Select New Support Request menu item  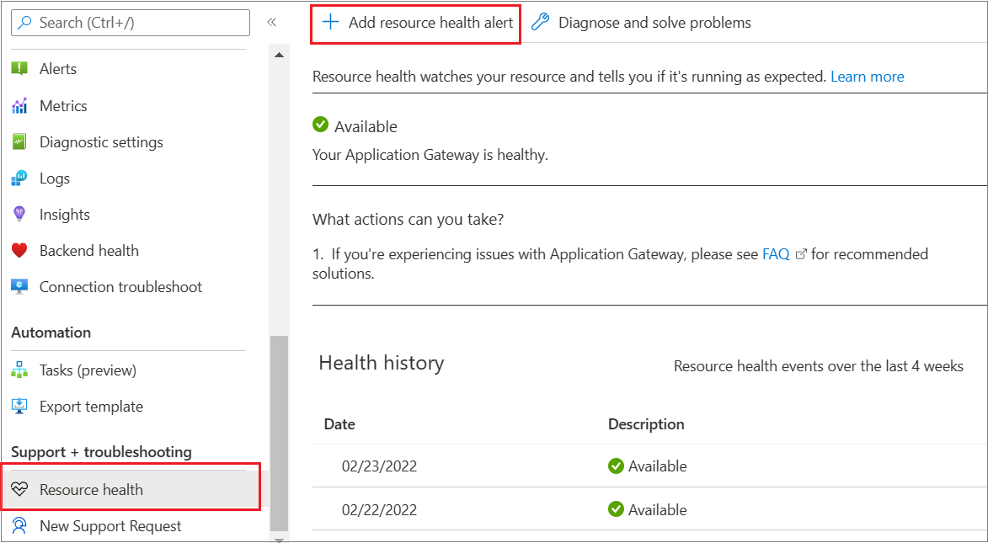coord(110,525)
